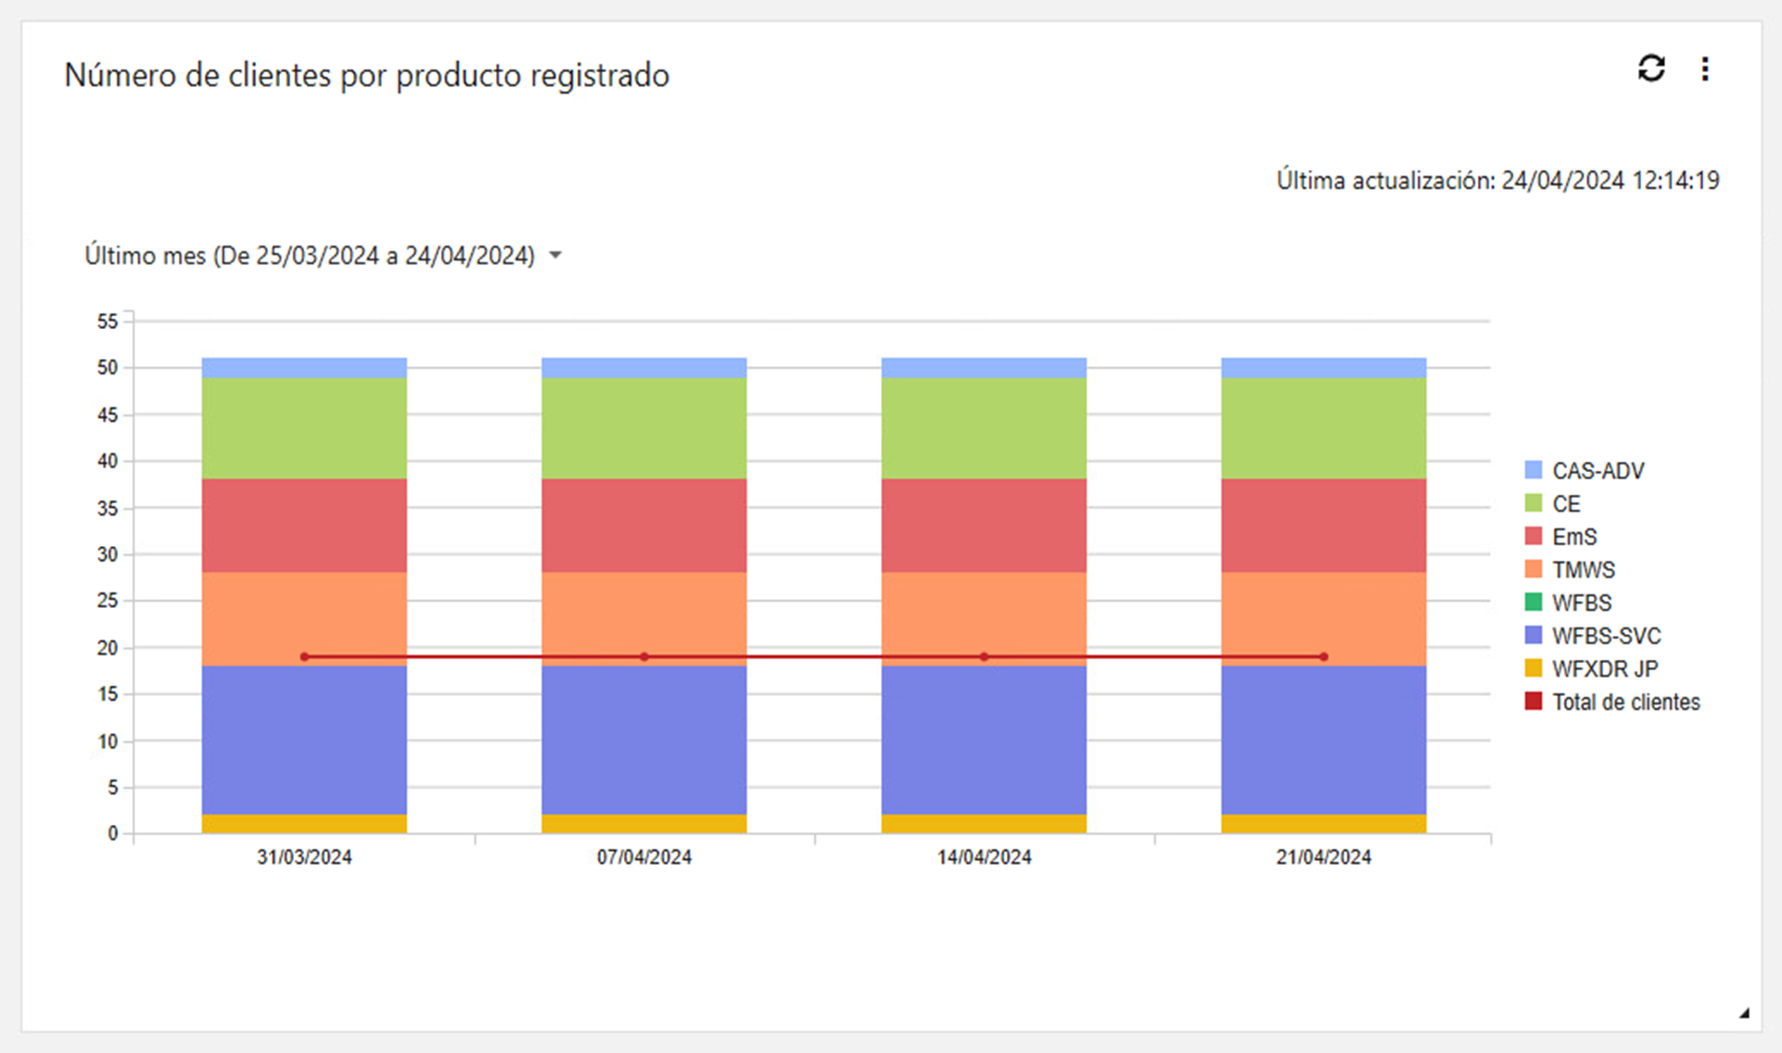This screenshot has height=1053, width=1782.
Task: Click the total clients line point on 07/04/2024
Action: [643, 656]
